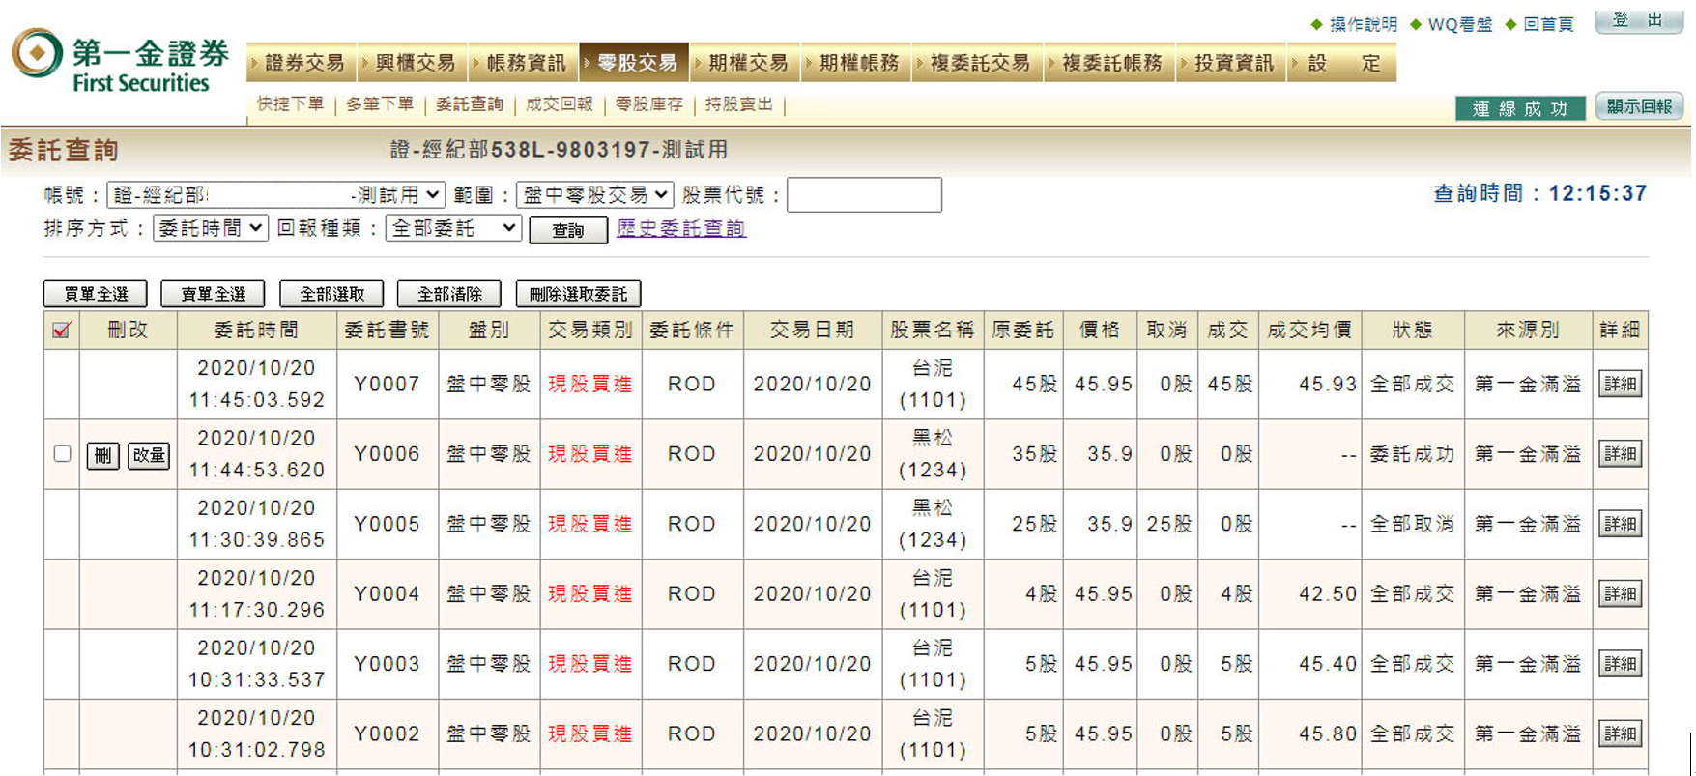Open the 回報種類 全部委託 dropdown
Screen dimensions: 1696x776
[x=453, y=228]
